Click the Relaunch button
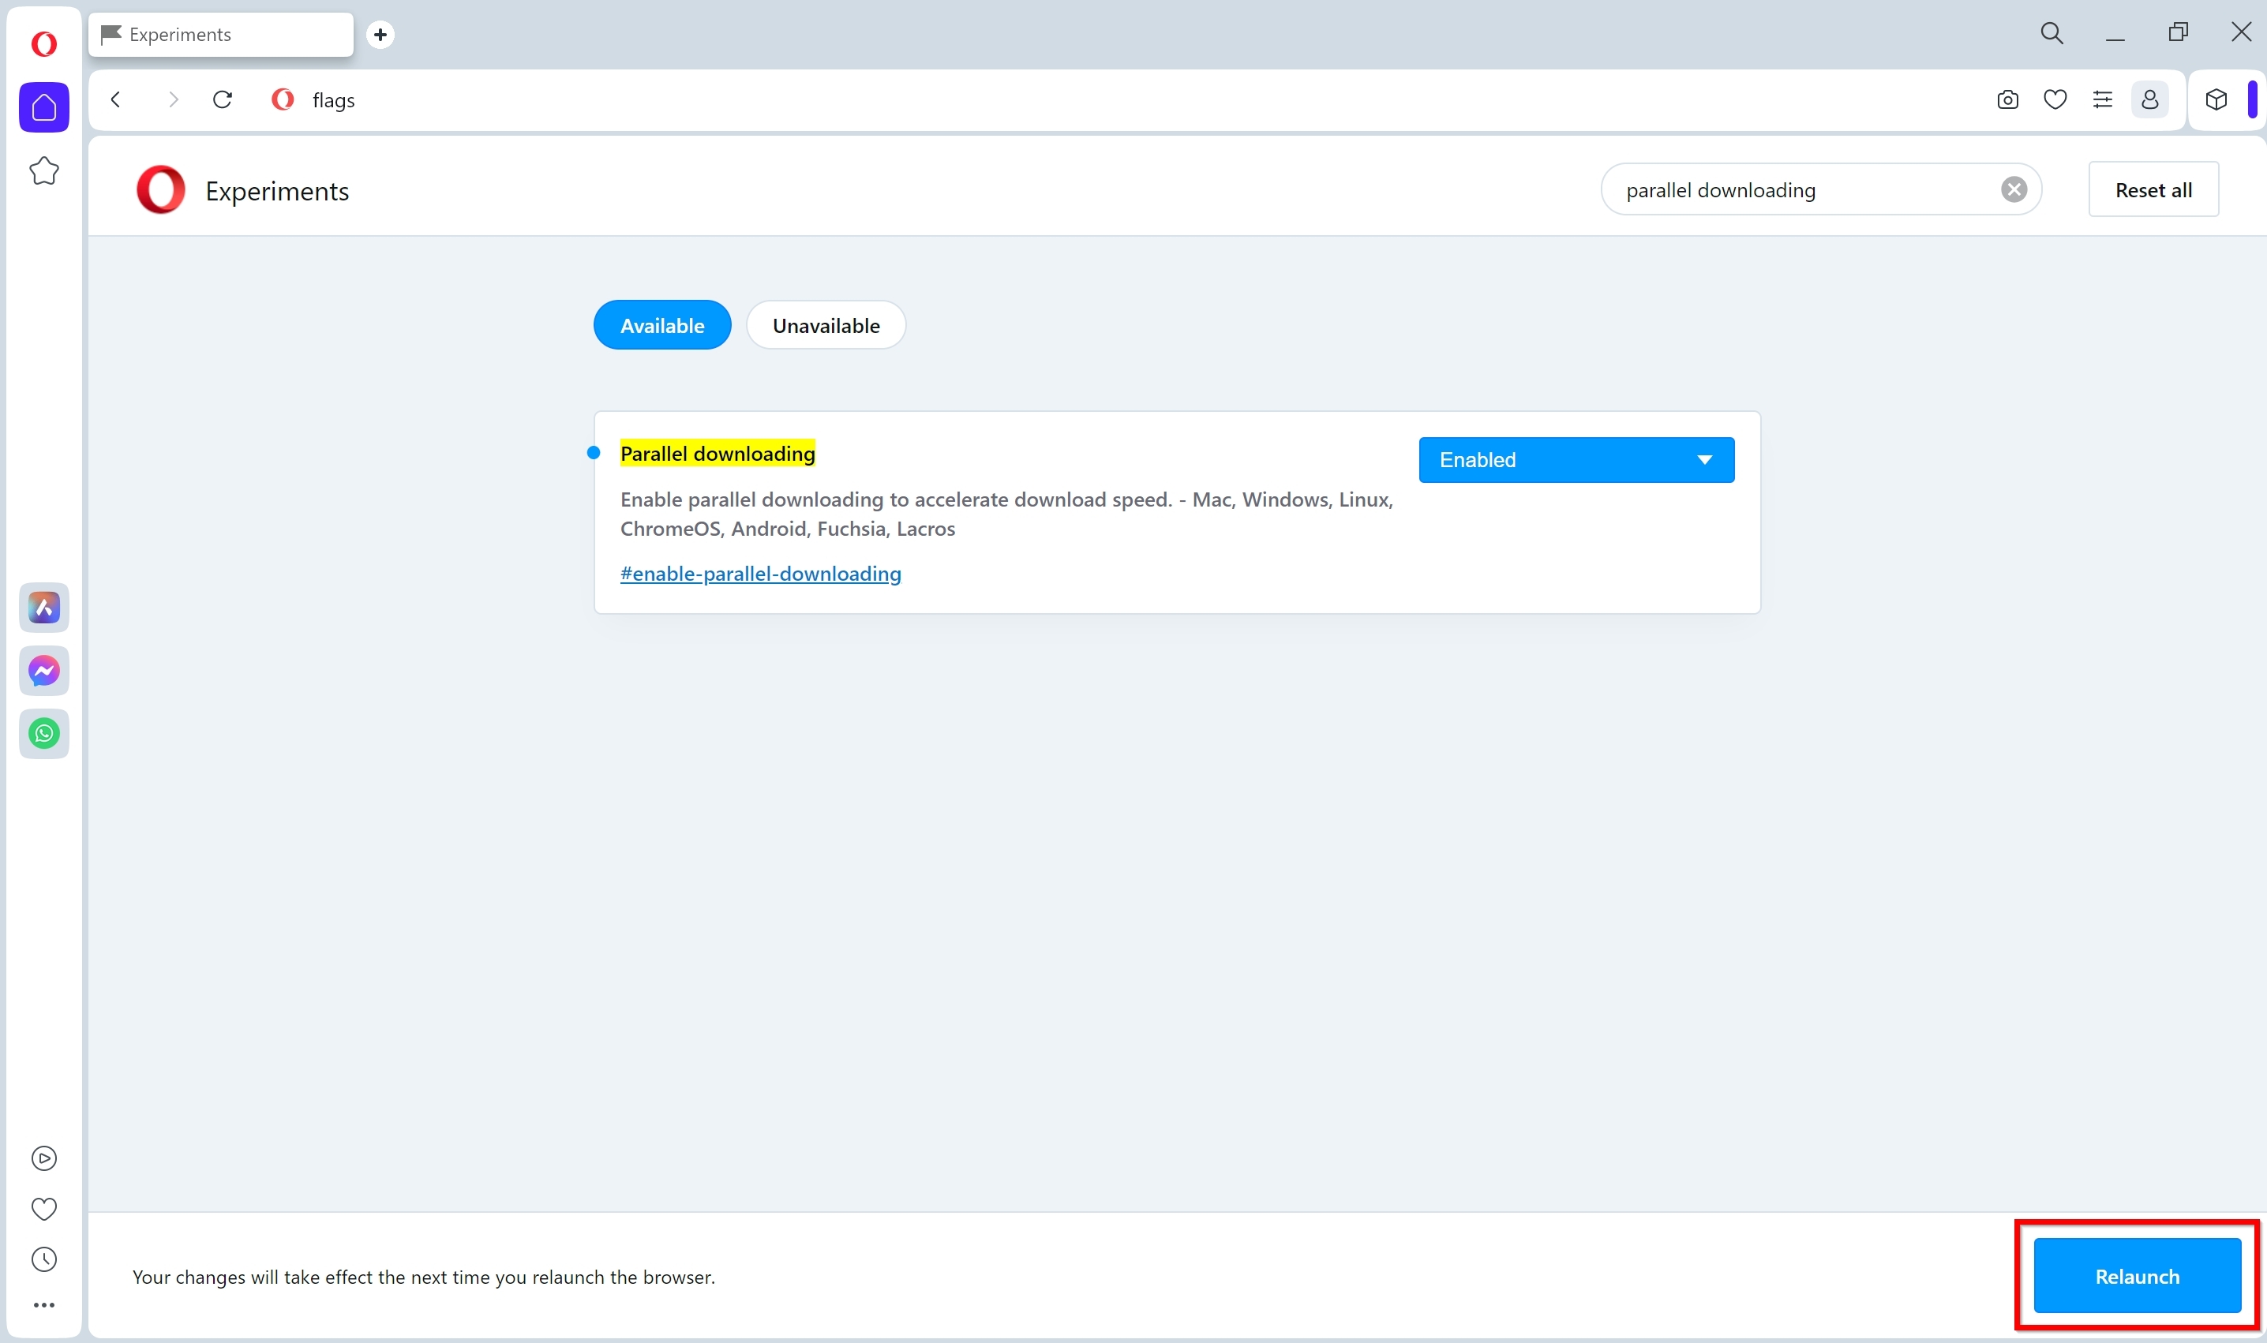 click(x=2137, y=1276)
